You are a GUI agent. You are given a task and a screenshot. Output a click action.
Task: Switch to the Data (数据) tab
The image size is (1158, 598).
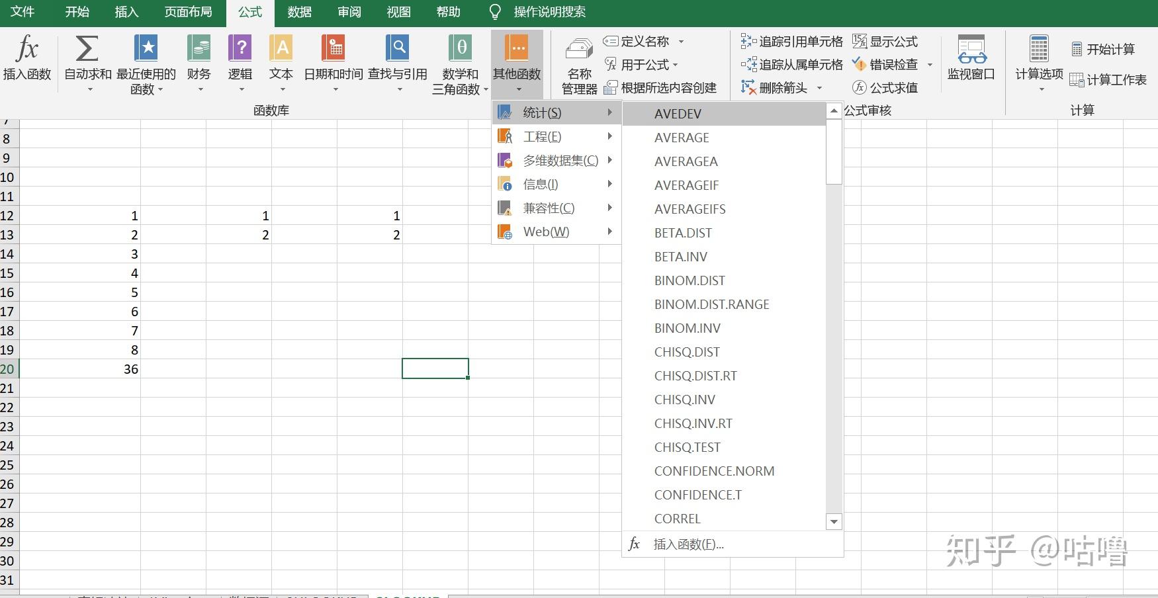pyautogui.click(x=299, y=12)
